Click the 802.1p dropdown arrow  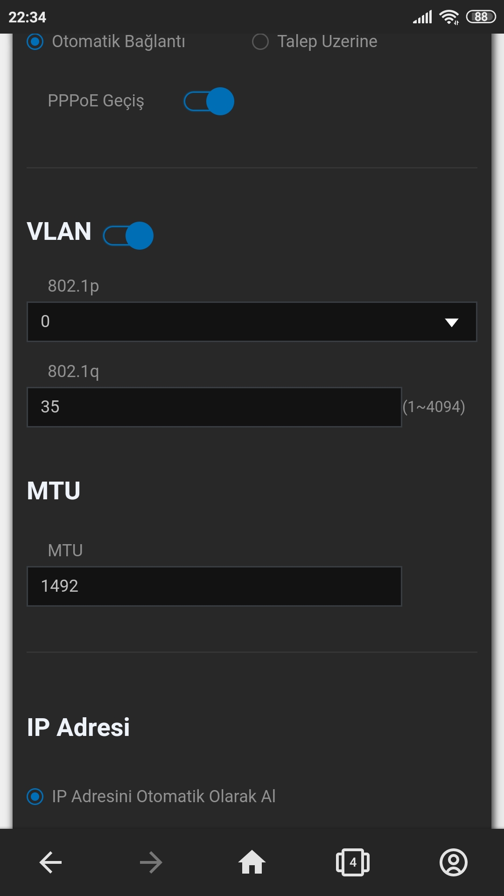(451, 322)
